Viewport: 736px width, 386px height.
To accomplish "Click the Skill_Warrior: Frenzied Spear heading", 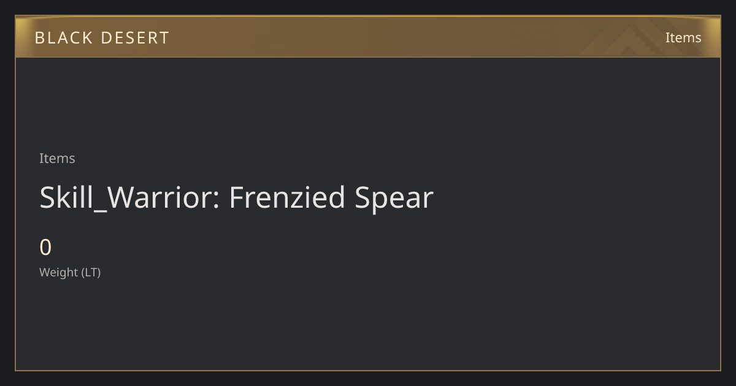I will click(236, 198).
